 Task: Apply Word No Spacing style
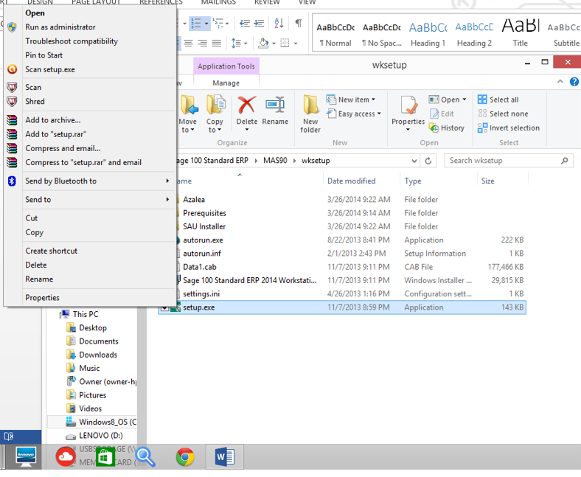pos(382,34)
